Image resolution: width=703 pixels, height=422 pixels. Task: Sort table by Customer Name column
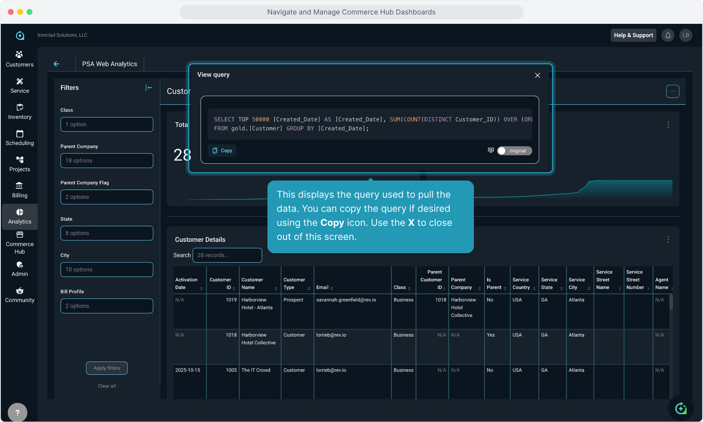point(275,288)
